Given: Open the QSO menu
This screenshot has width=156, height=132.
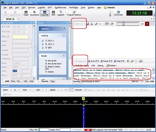Looking at the screenshot, I should pos(24,8).
